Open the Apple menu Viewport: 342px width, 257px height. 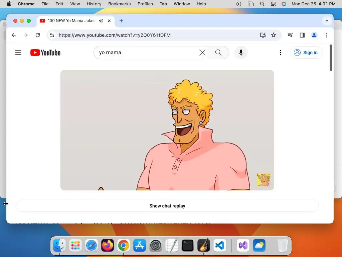click(9, 4)
